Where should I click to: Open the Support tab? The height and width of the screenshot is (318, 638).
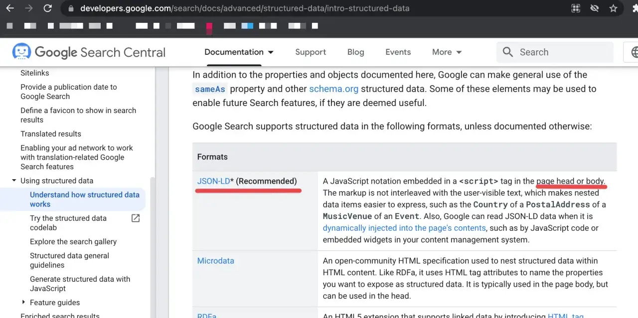(x=311, y=52)
